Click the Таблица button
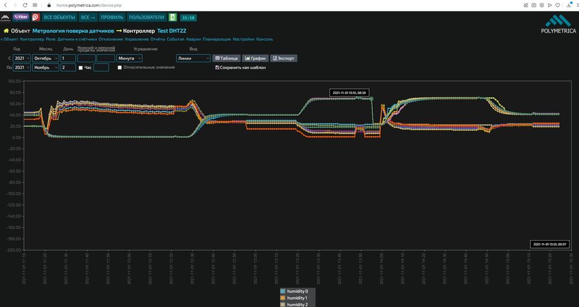 click(x=226, y=59)
